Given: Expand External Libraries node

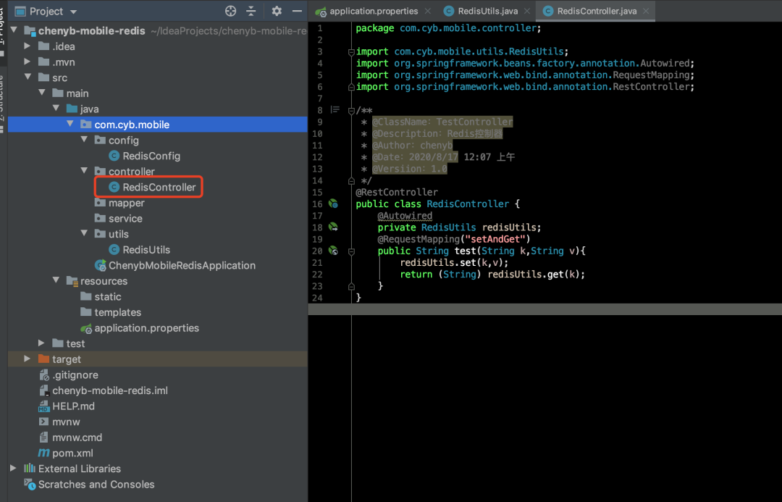Looking at the screenshot, I should (13, 469).
